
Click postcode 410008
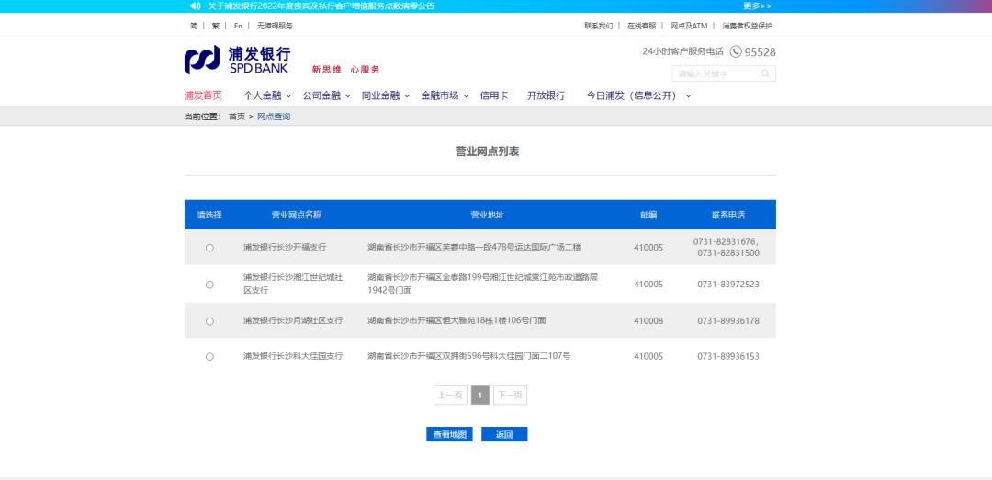coord(648,321)
